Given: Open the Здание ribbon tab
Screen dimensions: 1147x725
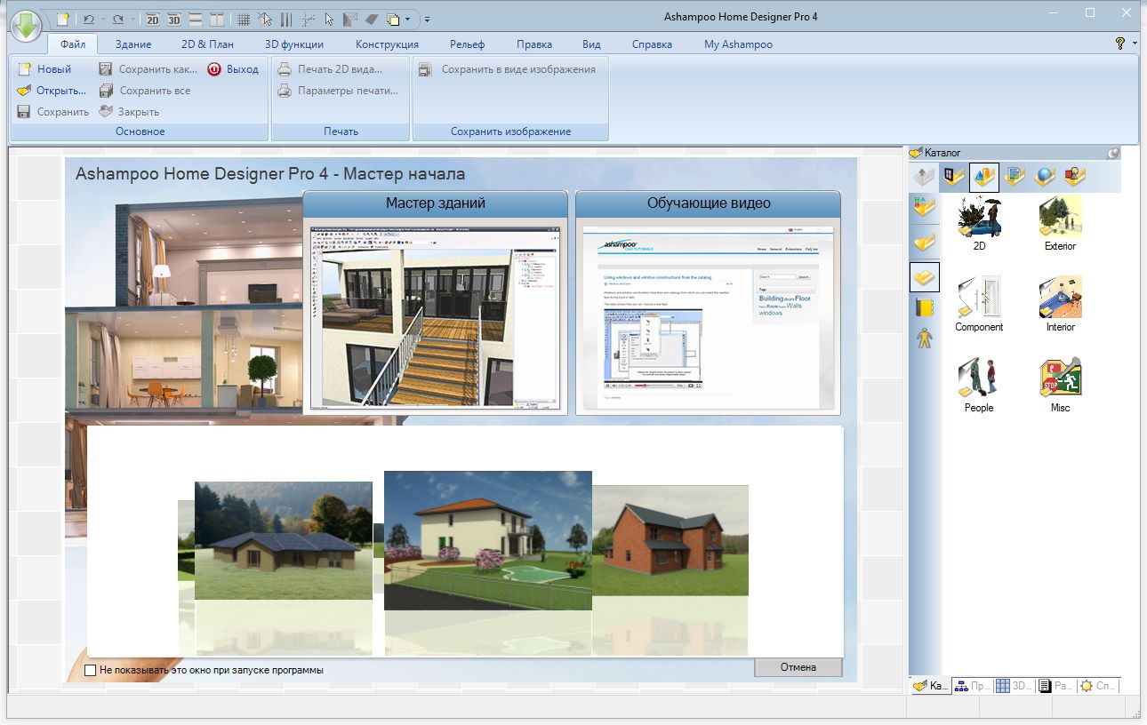Looking at the screenshot, I should point(132,44).
